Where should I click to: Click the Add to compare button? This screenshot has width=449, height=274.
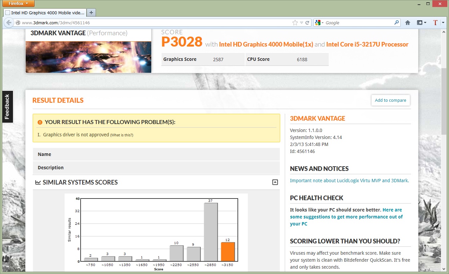(390, 100)
